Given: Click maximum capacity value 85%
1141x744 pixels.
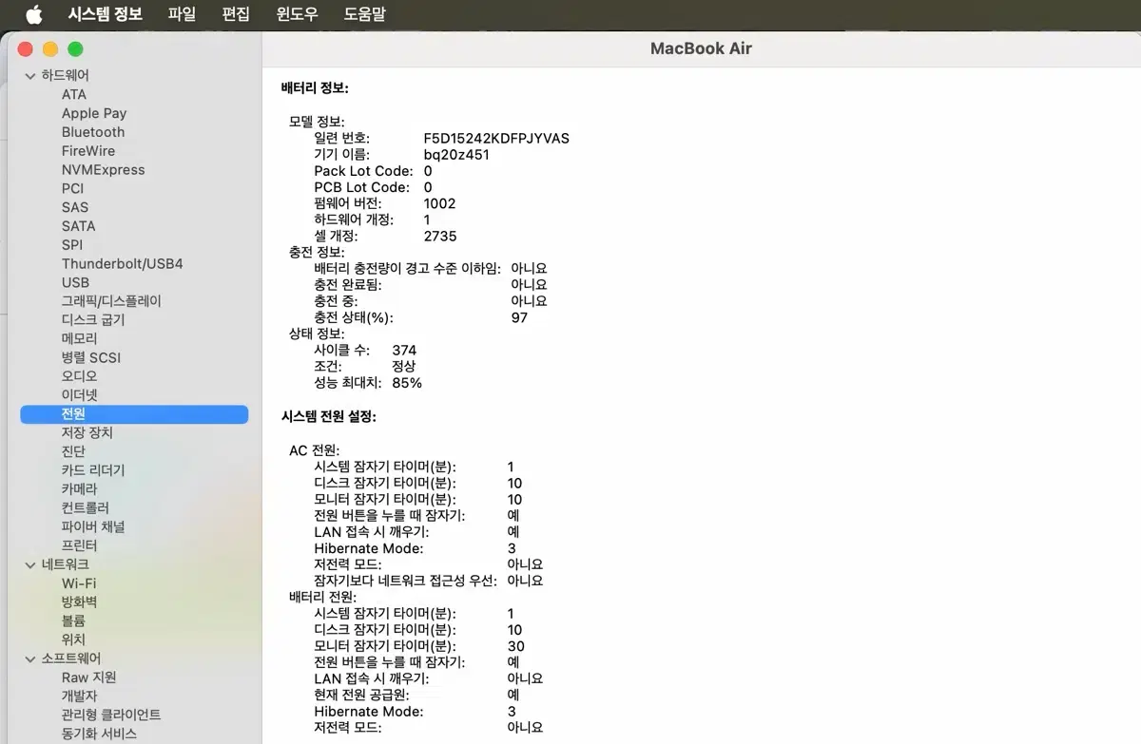Looking at the screenshot, I should point(407,383).
